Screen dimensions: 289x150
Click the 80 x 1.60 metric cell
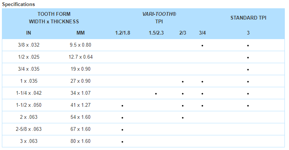pyautogui.click(x=80, y=141)
